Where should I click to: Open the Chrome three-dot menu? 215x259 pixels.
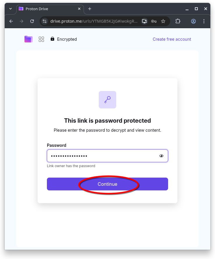(x=204, y=21)
